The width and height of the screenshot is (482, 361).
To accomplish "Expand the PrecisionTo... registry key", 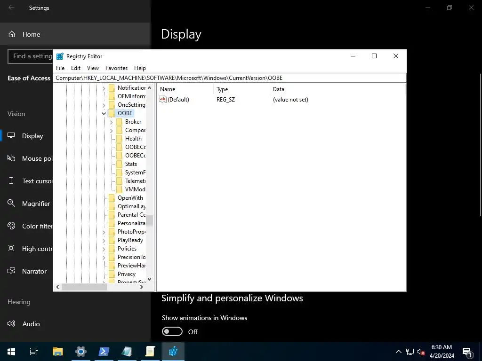I will click(x=104, y=257).
